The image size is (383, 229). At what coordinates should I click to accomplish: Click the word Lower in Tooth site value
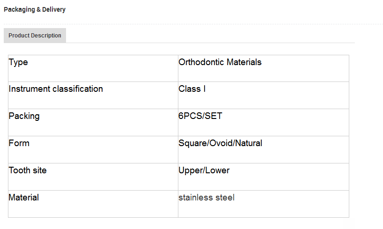click(x=218, y=170)
